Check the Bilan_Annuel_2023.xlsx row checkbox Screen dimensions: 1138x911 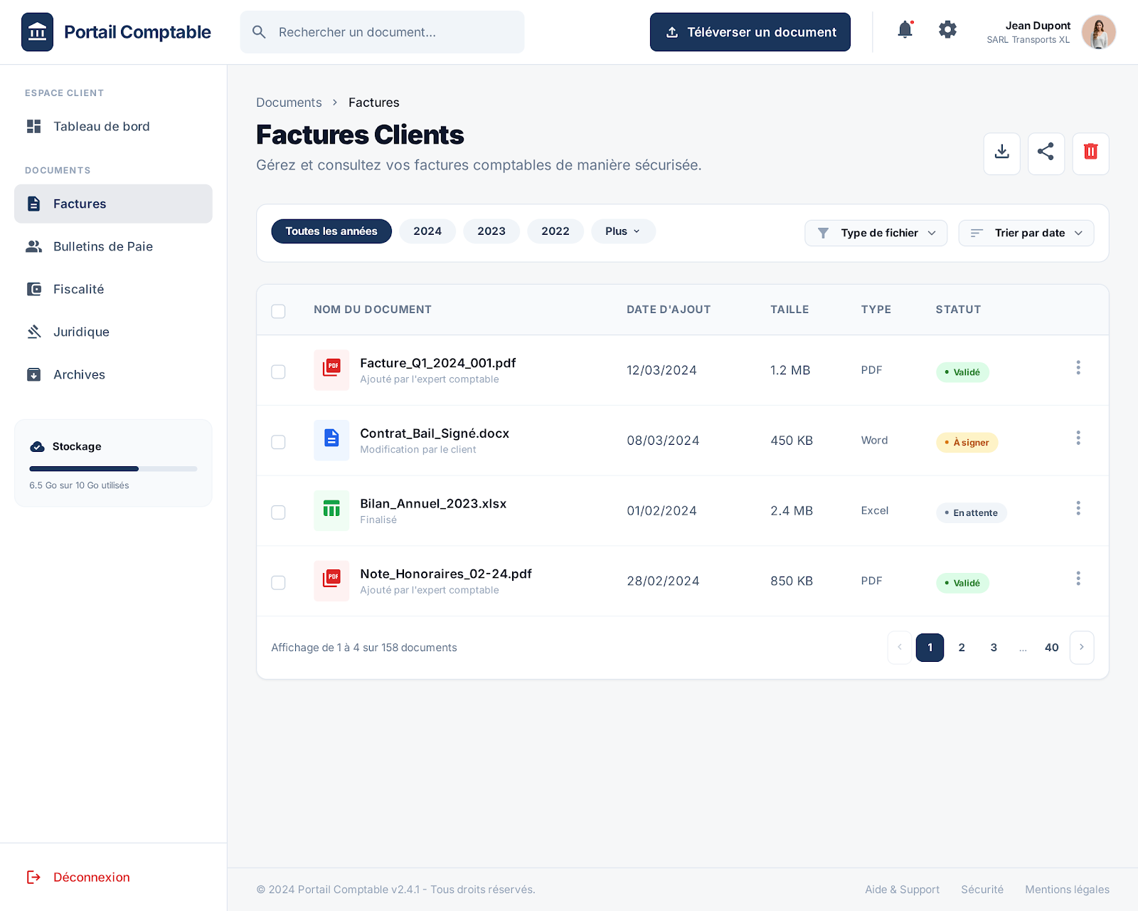[x=278, y=512]
